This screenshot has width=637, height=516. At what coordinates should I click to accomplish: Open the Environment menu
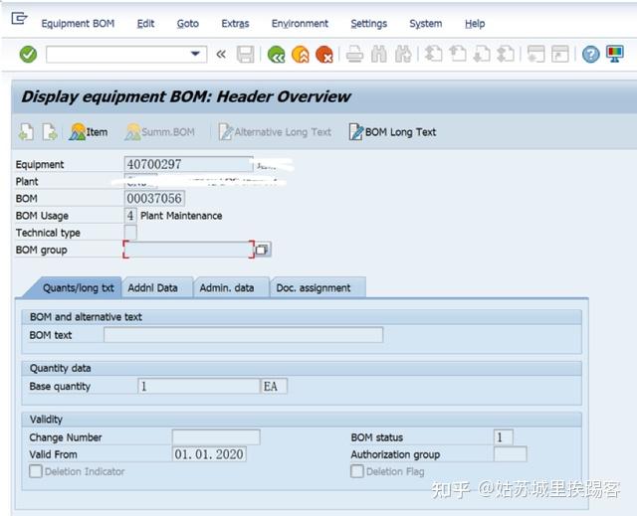(x=300, y=24)
